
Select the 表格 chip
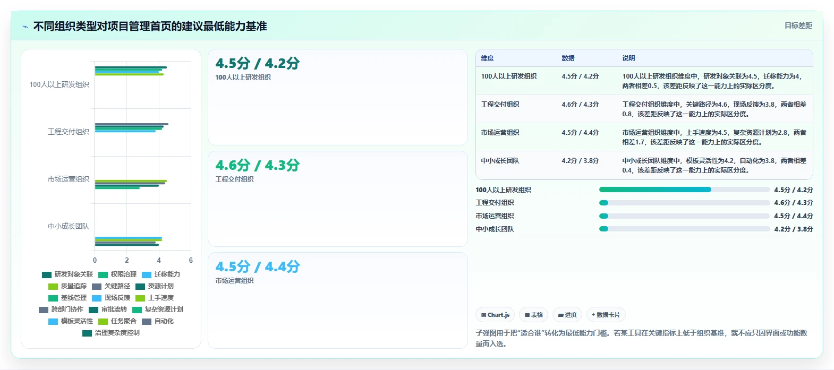pos(534,315)
